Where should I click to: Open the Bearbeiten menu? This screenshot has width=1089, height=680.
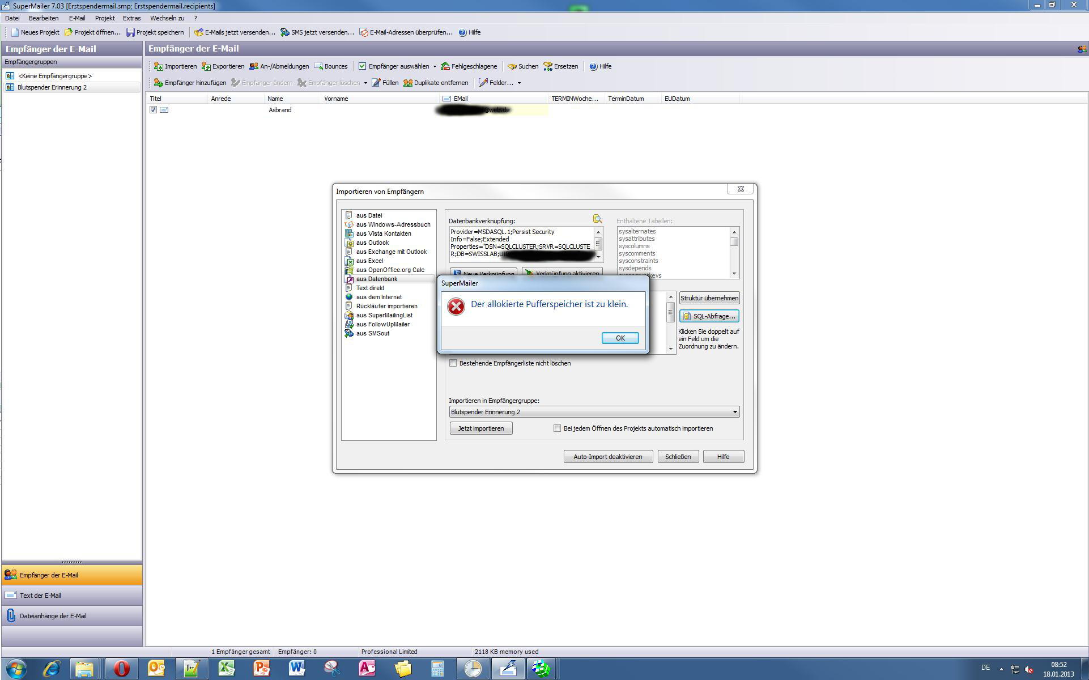(44, 18)
